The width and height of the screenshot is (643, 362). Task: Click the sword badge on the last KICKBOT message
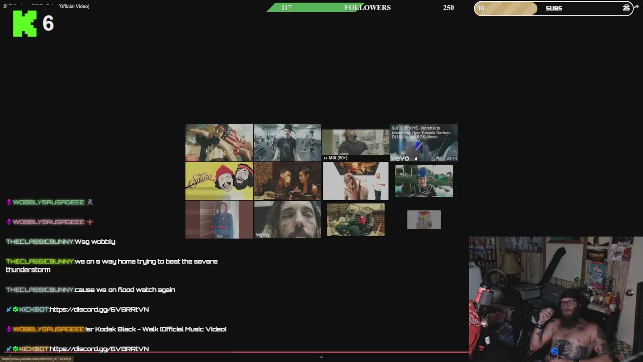click(9, 349)
